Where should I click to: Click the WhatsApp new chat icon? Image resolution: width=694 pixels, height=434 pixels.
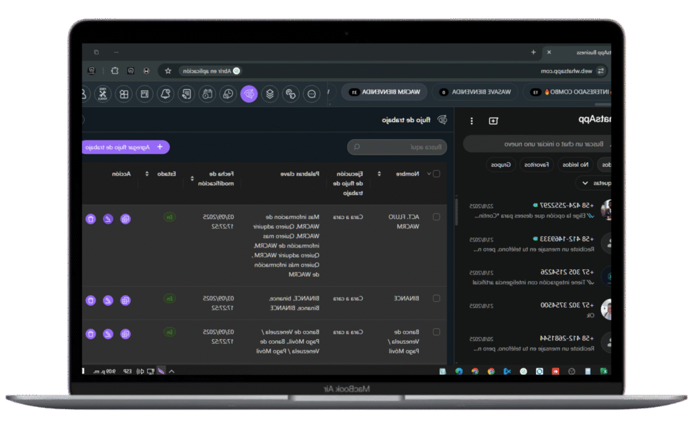pos(493,121)
